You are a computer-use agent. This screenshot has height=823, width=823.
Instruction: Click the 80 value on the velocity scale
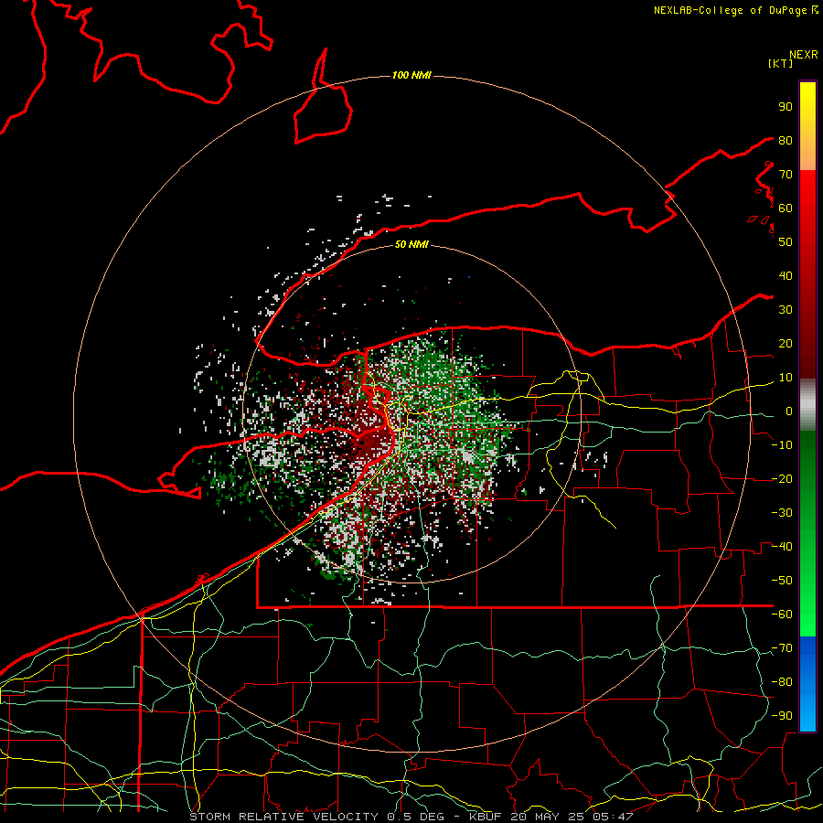pyautogui.click(x=786, y=141)
